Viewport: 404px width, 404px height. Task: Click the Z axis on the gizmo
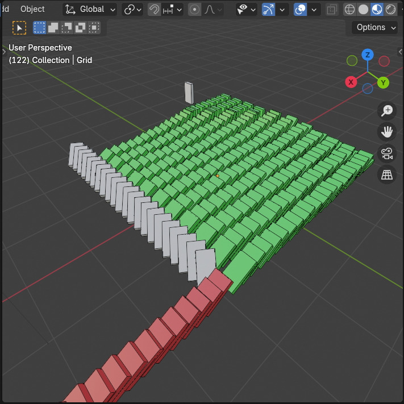point(368,55)
